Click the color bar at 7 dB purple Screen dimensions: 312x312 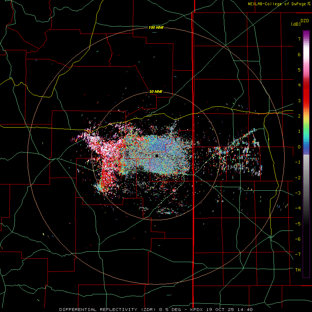(306, 39)
